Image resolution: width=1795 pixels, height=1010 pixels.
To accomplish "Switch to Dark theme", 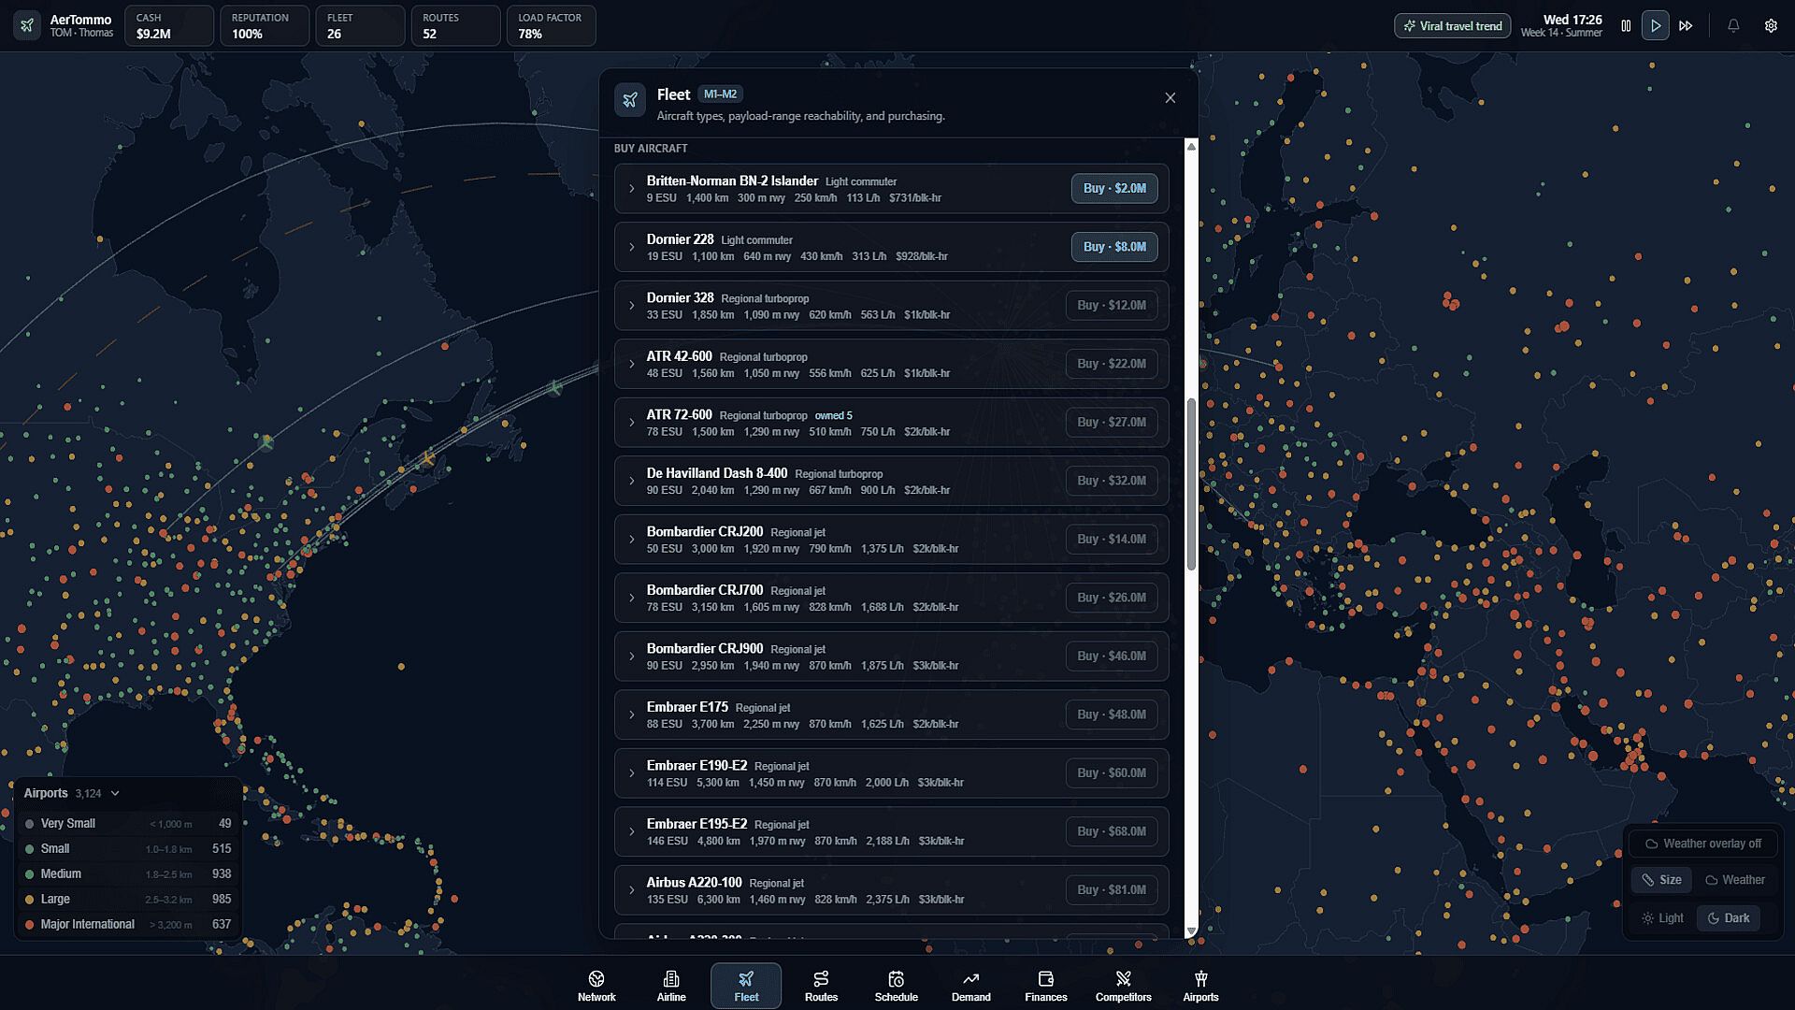I will [x=1728, y=918].
